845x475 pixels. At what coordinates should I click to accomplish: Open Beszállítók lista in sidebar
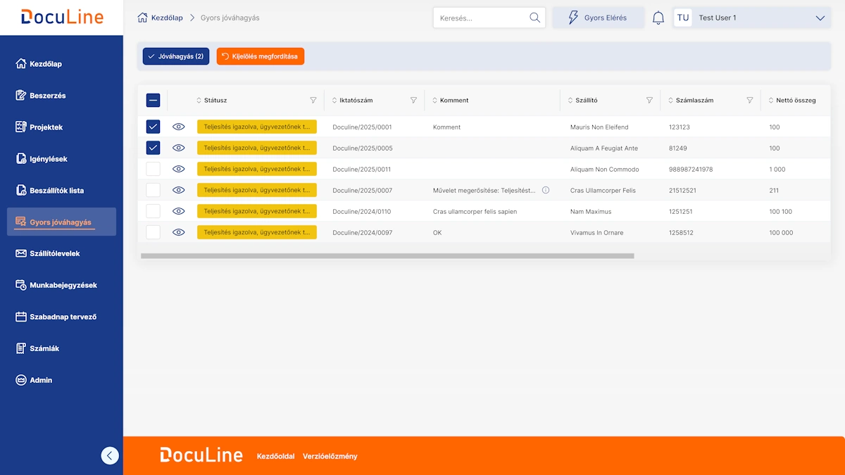click(x=56, y=191)
